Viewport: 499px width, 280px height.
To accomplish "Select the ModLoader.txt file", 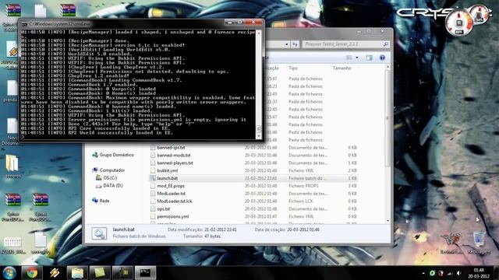I will 172,194.
